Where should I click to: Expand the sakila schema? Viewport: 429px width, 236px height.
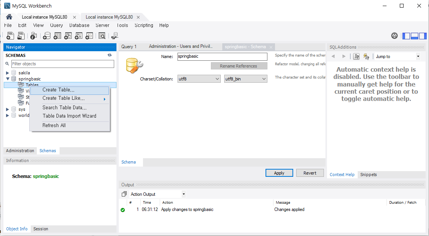8,73
